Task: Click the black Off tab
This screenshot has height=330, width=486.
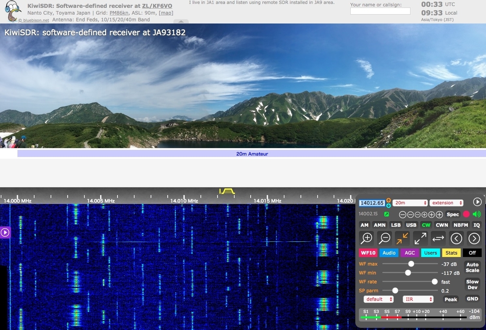Action: coord(472,253)
